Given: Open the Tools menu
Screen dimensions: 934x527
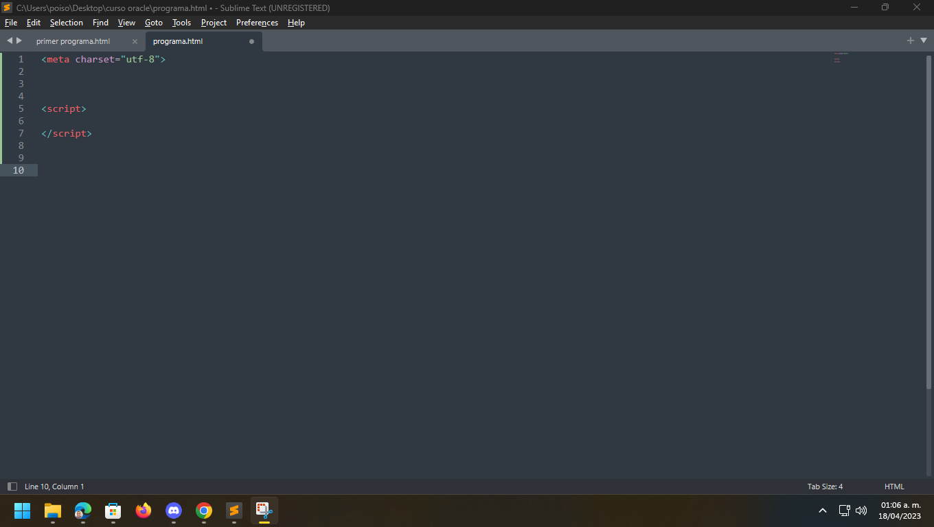Looking at the screenshot, I should (182, 23).
